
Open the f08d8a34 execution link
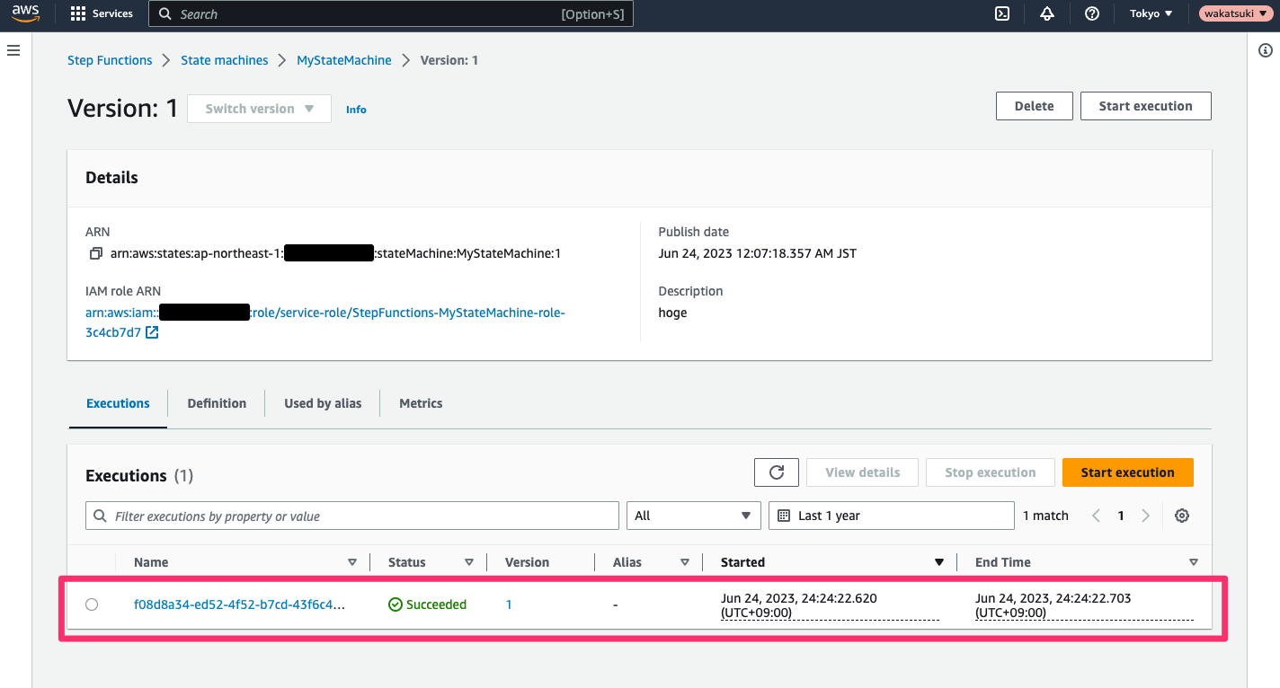[238, 604]
